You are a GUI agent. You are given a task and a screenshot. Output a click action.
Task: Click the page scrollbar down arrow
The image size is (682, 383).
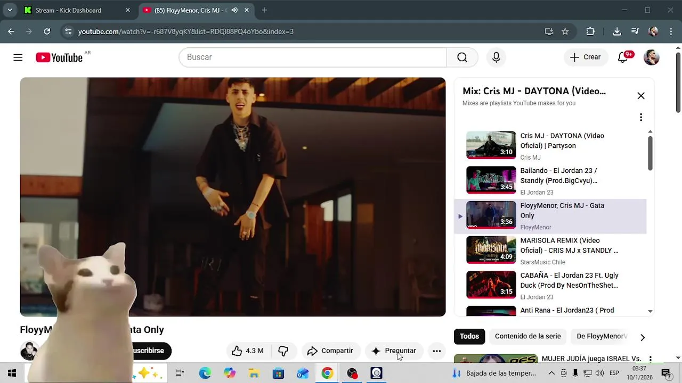(x=678, y=358)
